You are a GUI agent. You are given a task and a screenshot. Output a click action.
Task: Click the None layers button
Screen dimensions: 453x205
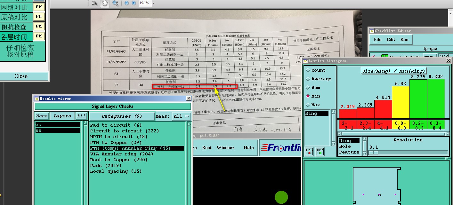pyautogui.click(x=42, y=116)
